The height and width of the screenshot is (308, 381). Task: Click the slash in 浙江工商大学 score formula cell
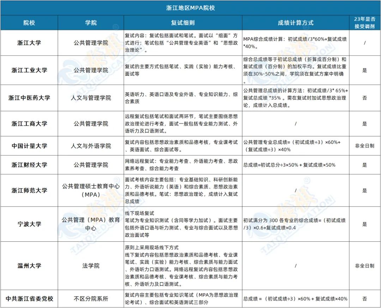[296, 124]
